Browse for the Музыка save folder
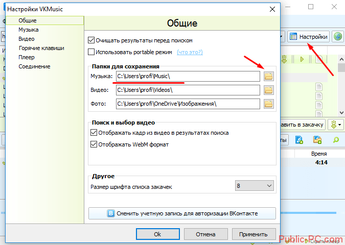Image resolution: width=345 pixels, height=245 pixels. coord(269,77)
